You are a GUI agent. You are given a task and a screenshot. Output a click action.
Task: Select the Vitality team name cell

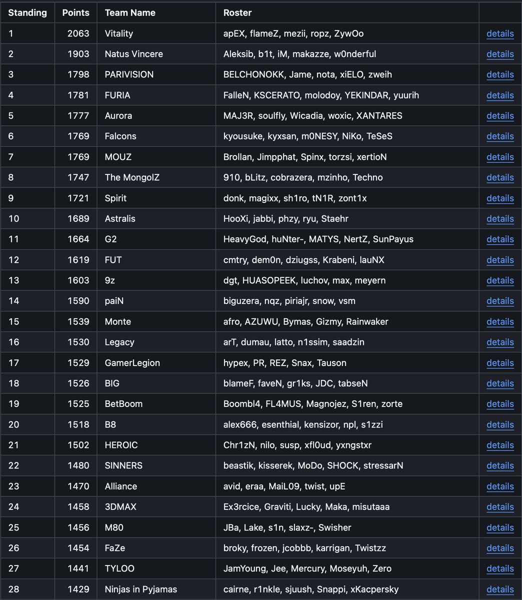156,33
